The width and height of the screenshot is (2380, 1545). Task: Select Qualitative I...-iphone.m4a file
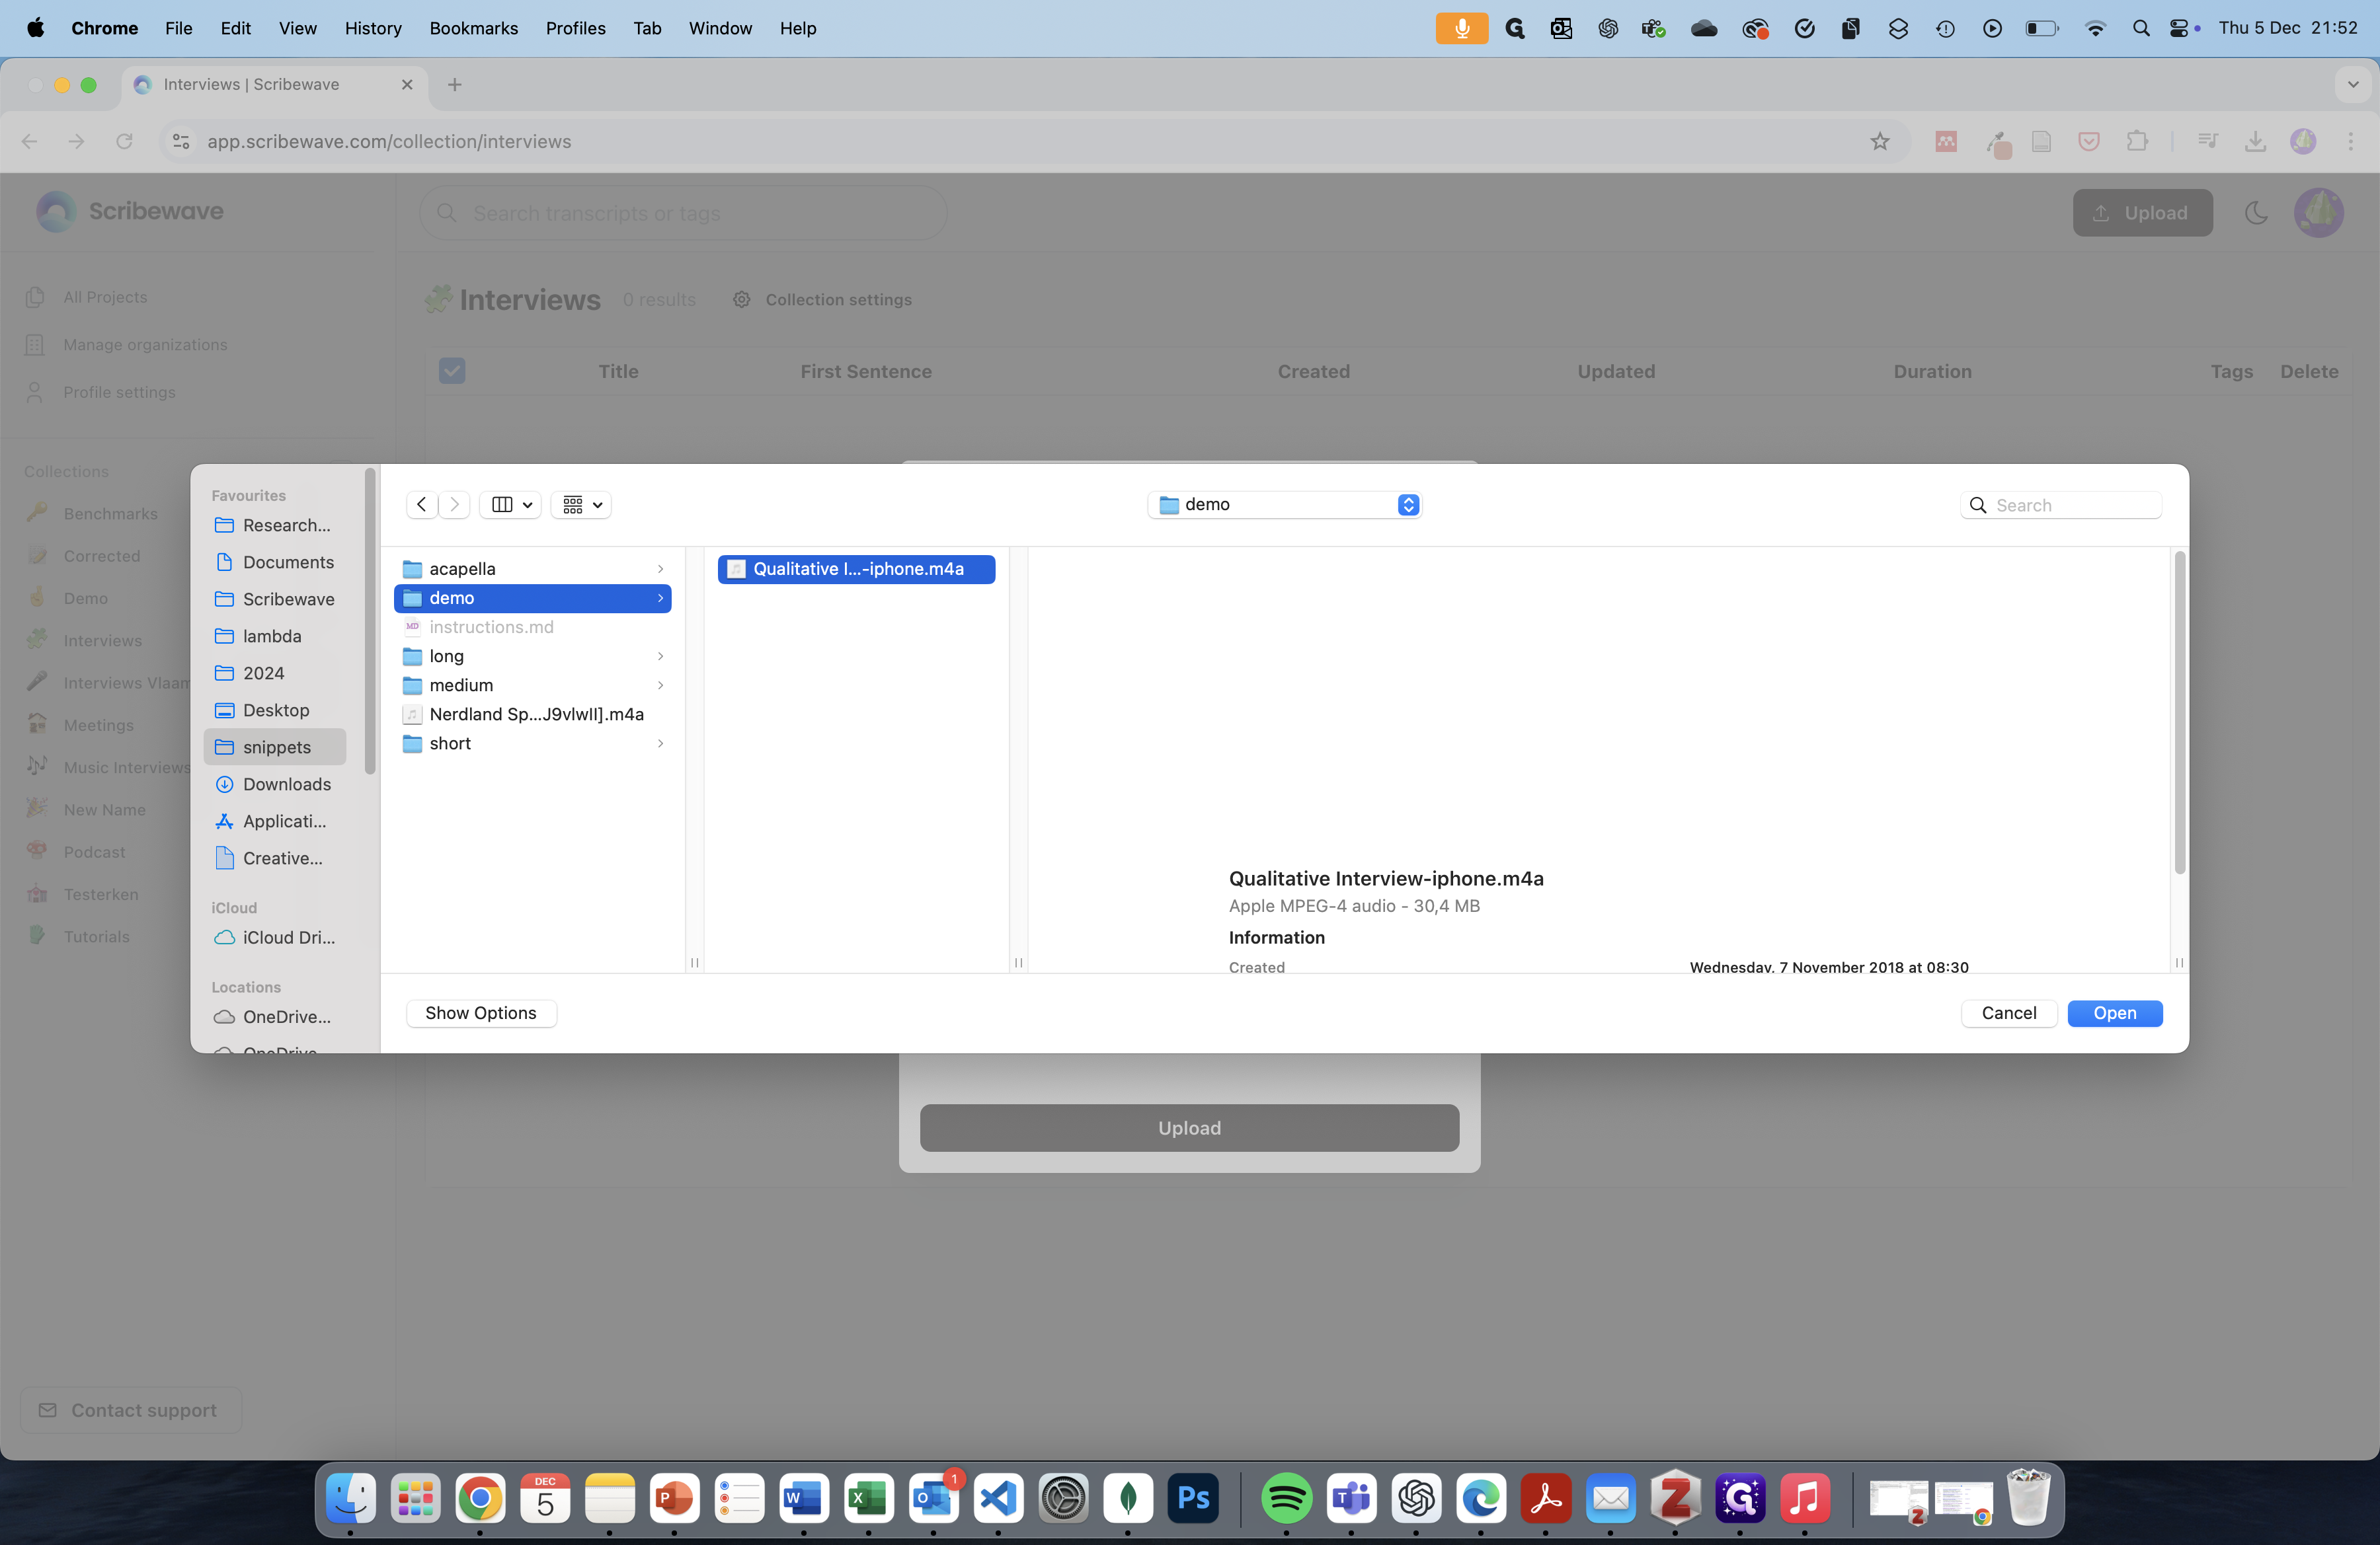[x=856, y=568]
